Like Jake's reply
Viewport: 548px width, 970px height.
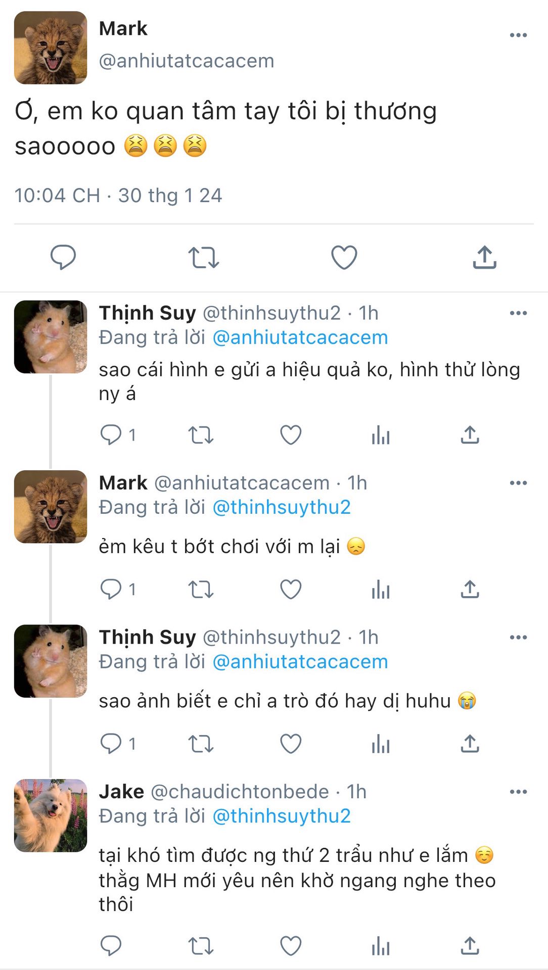click(x=291, y=946)
